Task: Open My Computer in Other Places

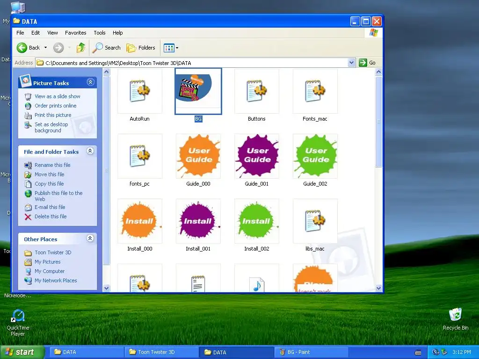Action: coord(50,271)
